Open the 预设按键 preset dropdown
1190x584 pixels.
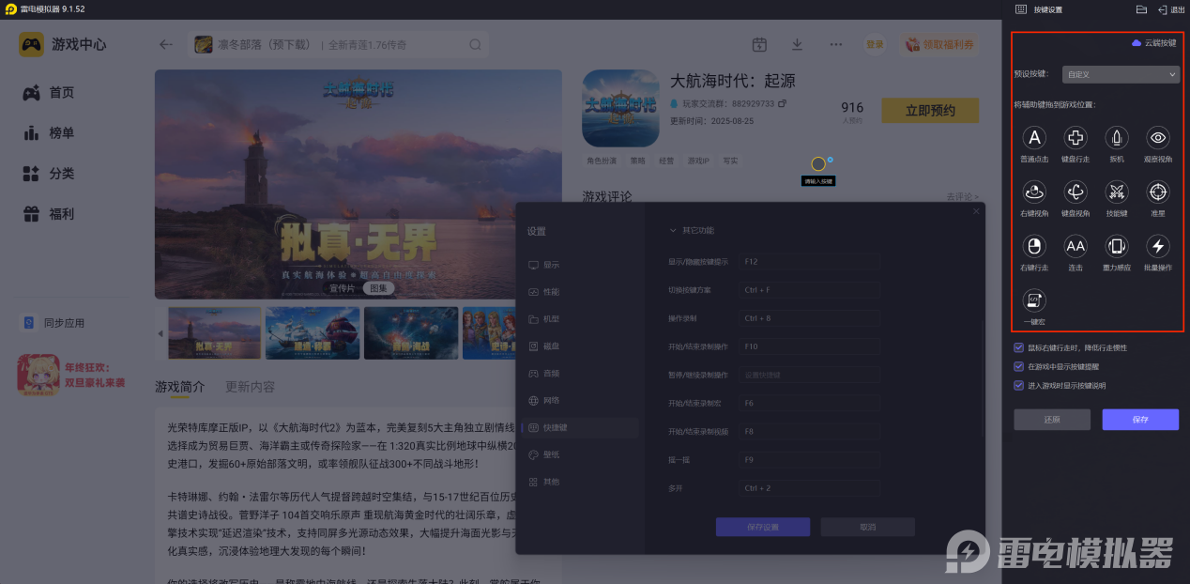pyautogui.click(x=1120, y=74)
